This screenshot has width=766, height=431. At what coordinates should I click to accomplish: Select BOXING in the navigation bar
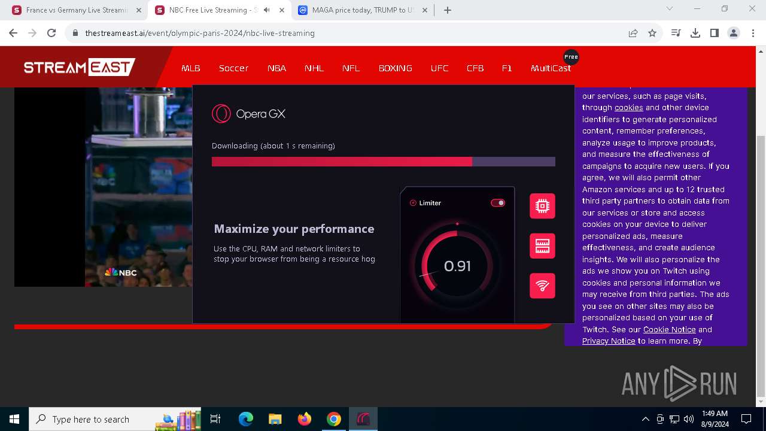coord(396,68)
